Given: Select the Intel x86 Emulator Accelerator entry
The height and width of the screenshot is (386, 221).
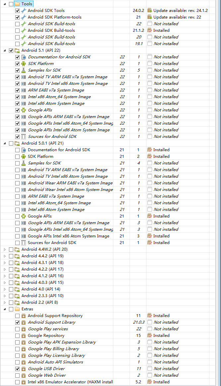Looking at the screenshot, I should 70,382.
